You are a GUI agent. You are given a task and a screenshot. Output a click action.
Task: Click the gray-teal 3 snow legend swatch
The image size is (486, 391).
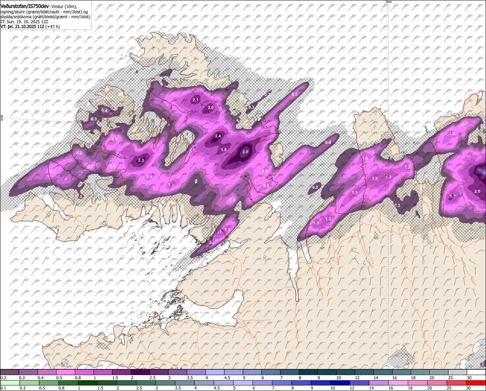(x=165, y=383)
